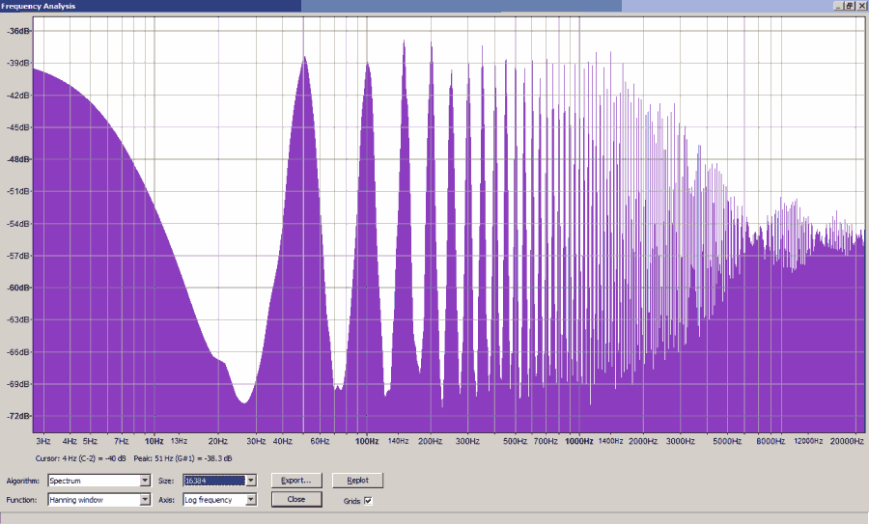Toggle the Grids checkbox
Image resolution: width=869 pixels, height=524 pixels.
[x=368, y=500]
